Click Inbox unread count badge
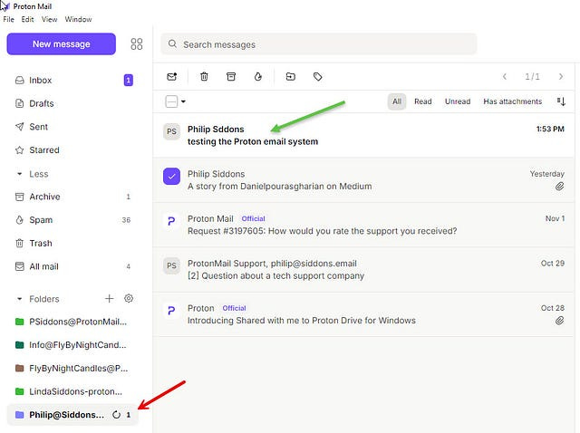The height and width of the screenshot is (433, 580). [x=129, y=81]
